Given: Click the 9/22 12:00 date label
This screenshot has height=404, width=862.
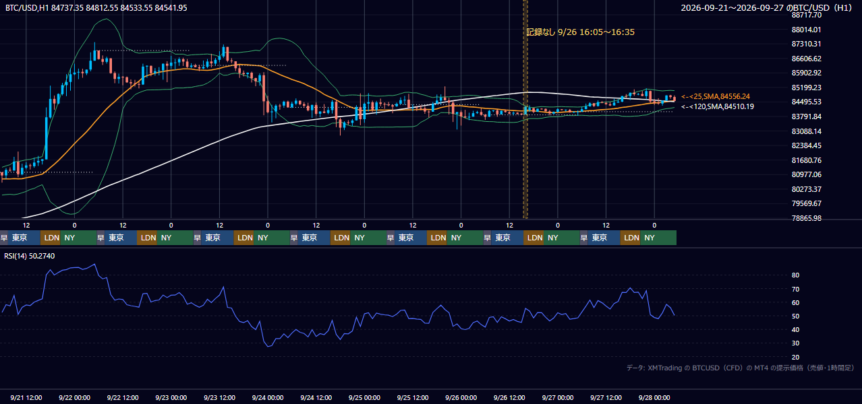Looking at the screenshot, I should tap(123, 397).
